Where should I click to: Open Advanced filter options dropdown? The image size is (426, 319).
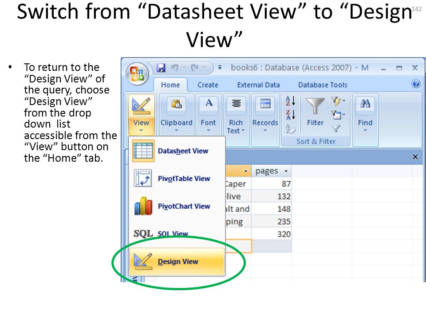(x=338, y=115)
